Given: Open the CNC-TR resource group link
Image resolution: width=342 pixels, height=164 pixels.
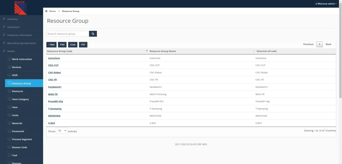Looking at the screenshot, I should point(52,79).
